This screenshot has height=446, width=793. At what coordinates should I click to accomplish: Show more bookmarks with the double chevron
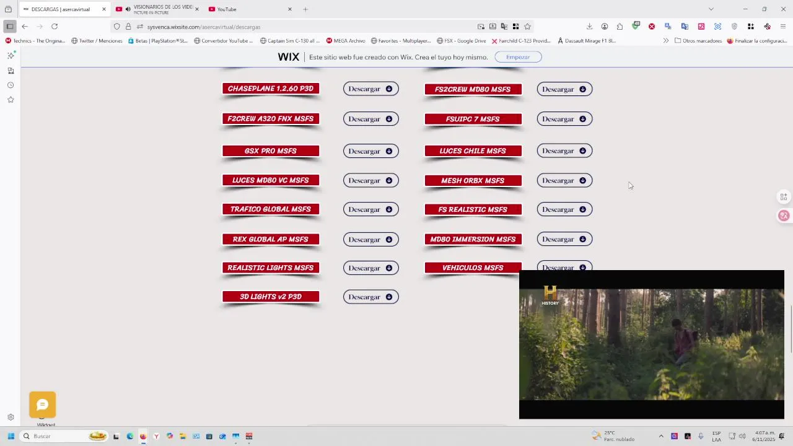point(666,41)
